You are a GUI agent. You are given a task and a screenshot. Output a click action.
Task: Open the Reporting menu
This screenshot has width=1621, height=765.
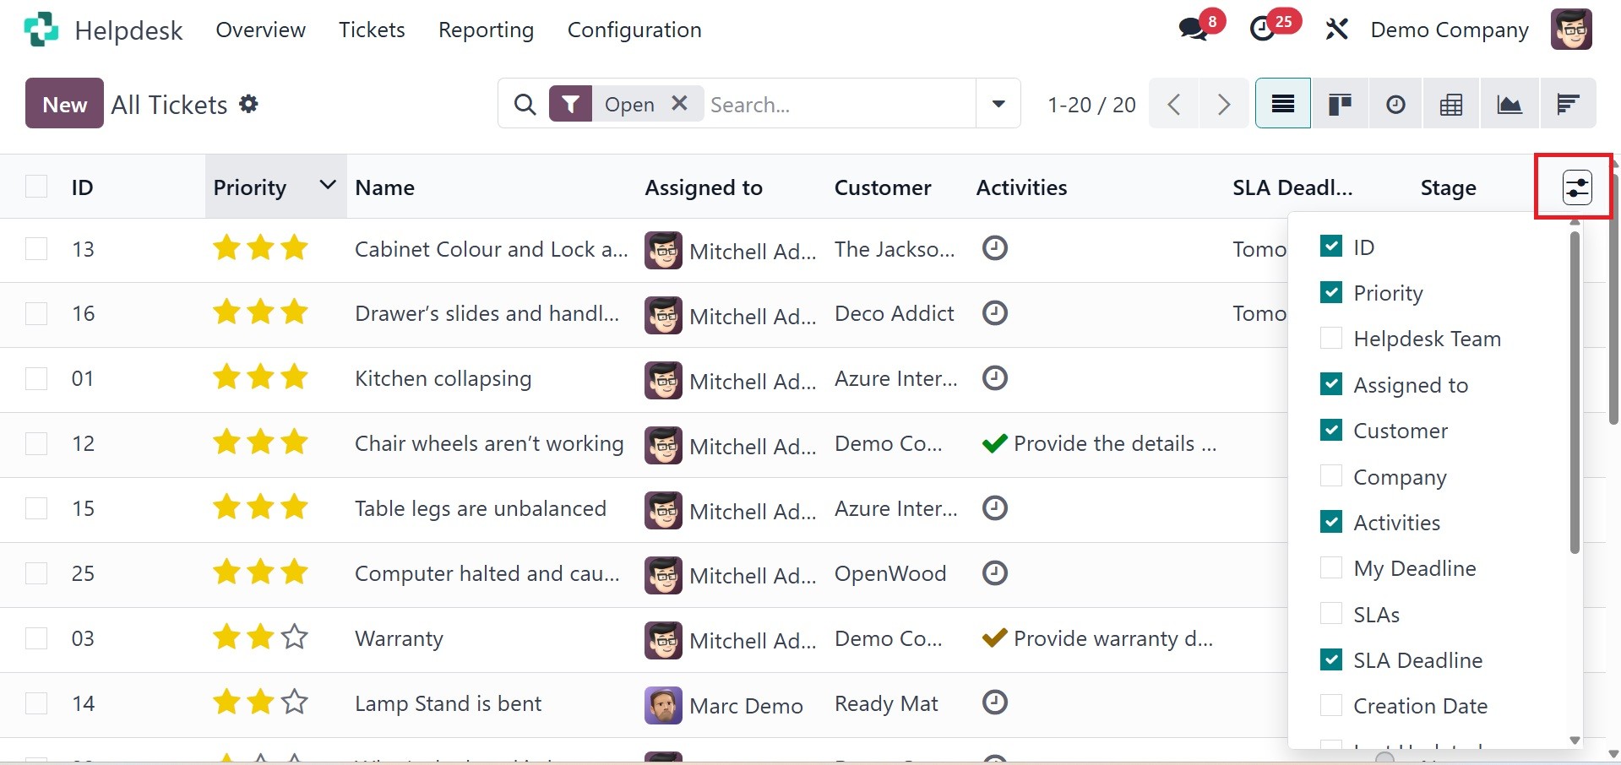(x=486, y=30)
